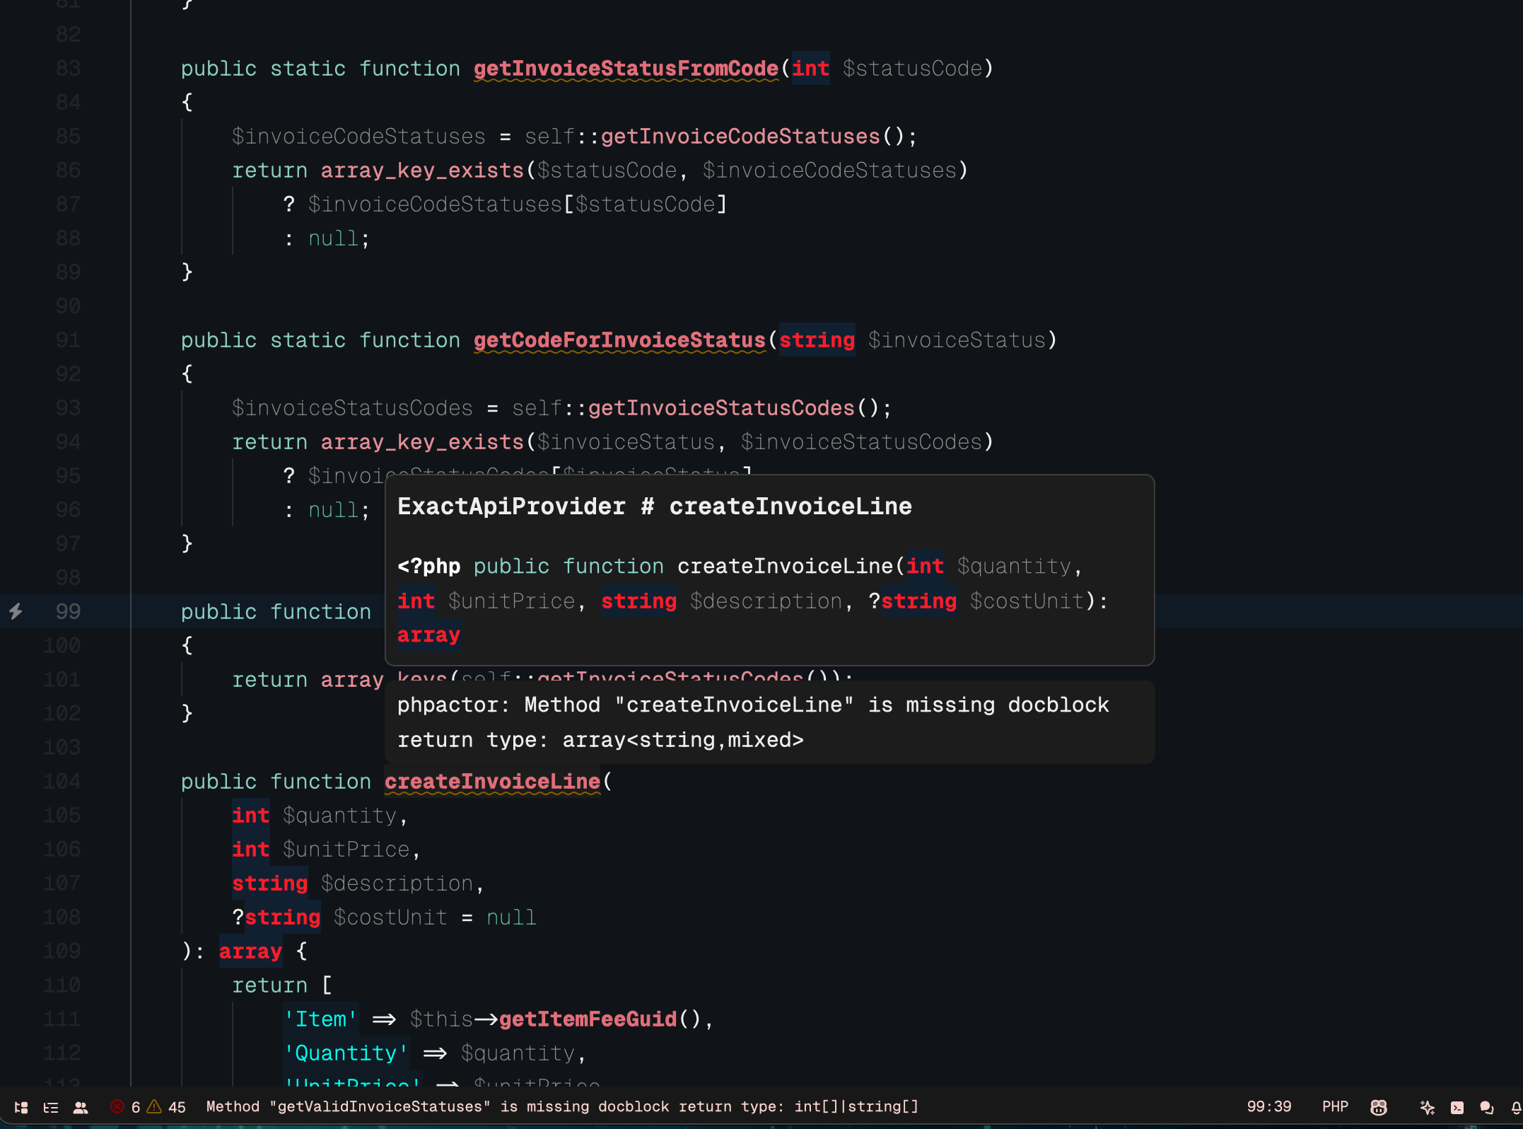Click the 'Quantity' string key on line 112
This screenshot has width=1523, height=1129.
pos(346,1053)
